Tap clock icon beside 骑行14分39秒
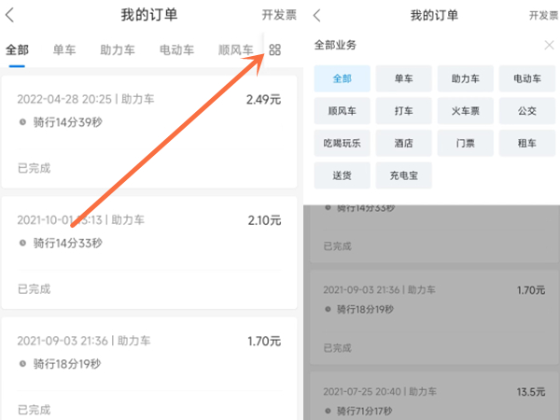 (x=22, y=122)
